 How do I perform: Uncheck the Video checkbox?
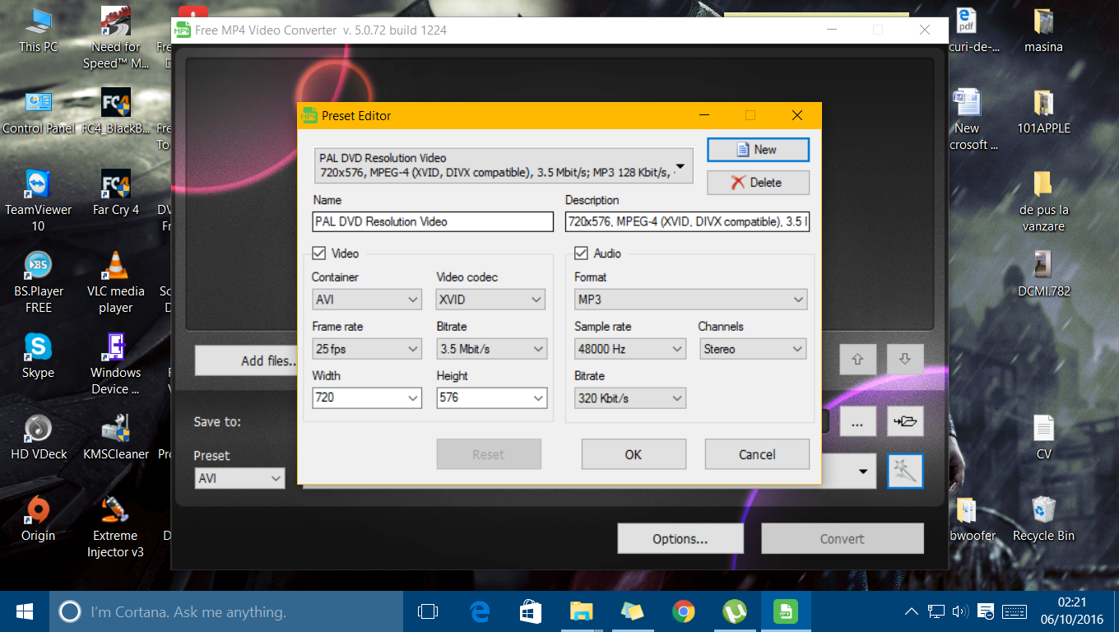[319, 253]
